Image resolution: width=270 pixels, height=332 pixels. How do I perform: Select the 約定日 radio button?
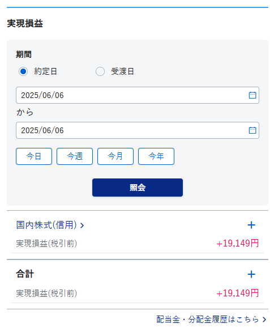[x=23, y=71]
